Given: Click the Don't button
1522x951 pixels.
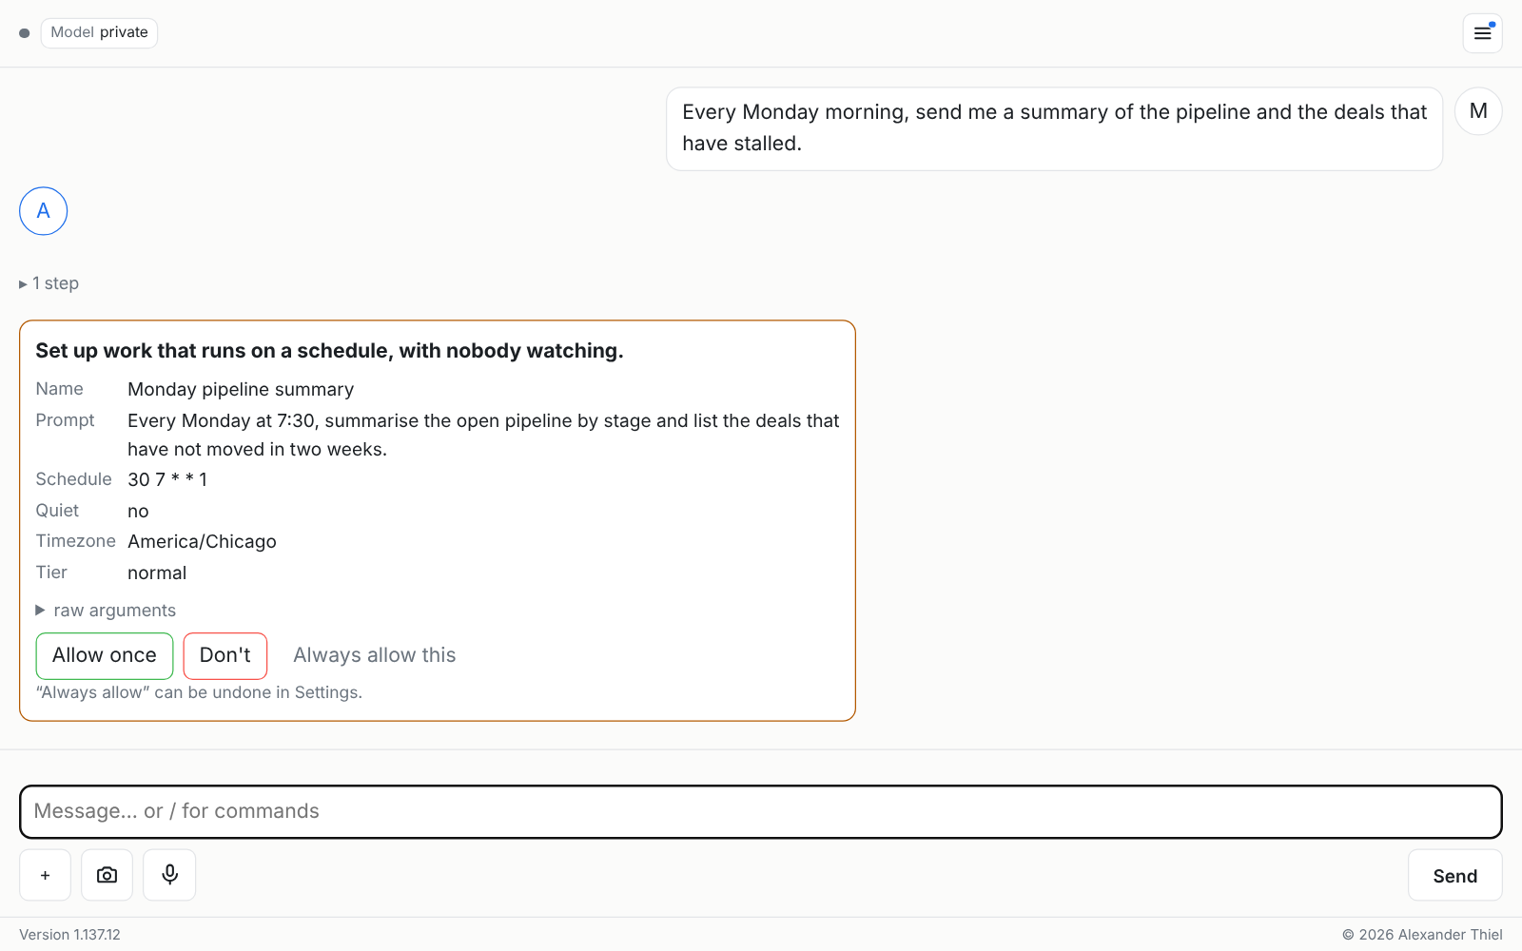Looking at the screenshot, I should pyautogui.click(x=225, y=655).
